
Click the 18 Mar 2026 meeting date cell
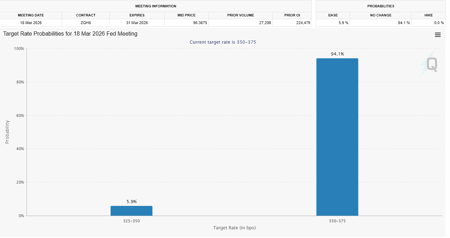click(31, 23)
